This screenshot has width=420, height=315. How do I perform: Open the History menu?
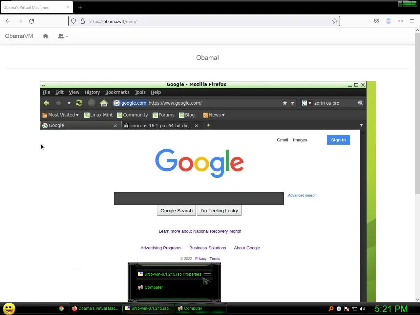point(92,92)
